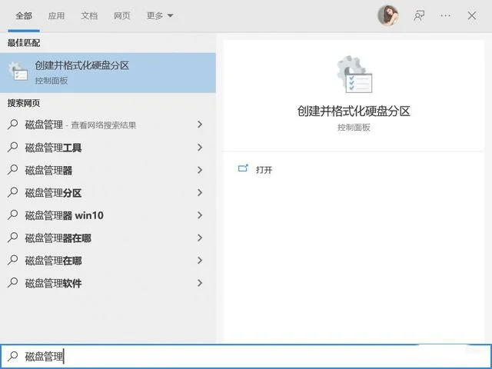Click search icon next to 磁盘管理器 suggestion
The width and height of the screenshot is (492, 369).
pos(12,170)
